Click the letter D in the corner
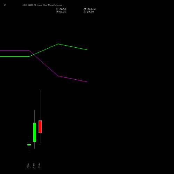The height and width of the screenshot is (174, 174). click(5, 5)
